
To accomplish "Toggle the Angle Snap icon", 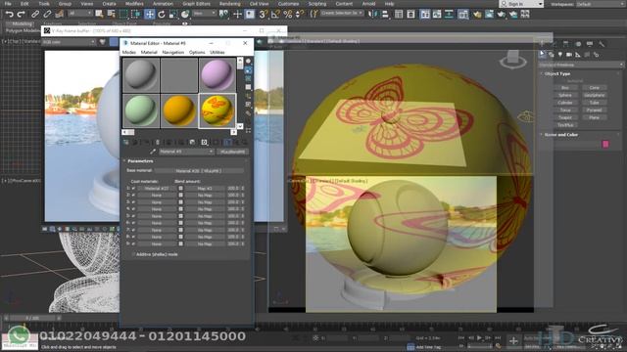I will tap(275, 14).
